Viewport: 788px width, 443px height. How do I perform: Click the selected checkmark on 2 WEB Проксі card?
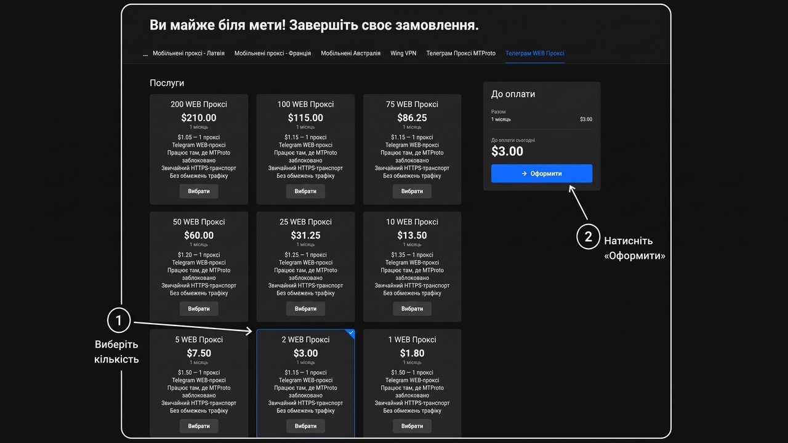tap(351, 333)
